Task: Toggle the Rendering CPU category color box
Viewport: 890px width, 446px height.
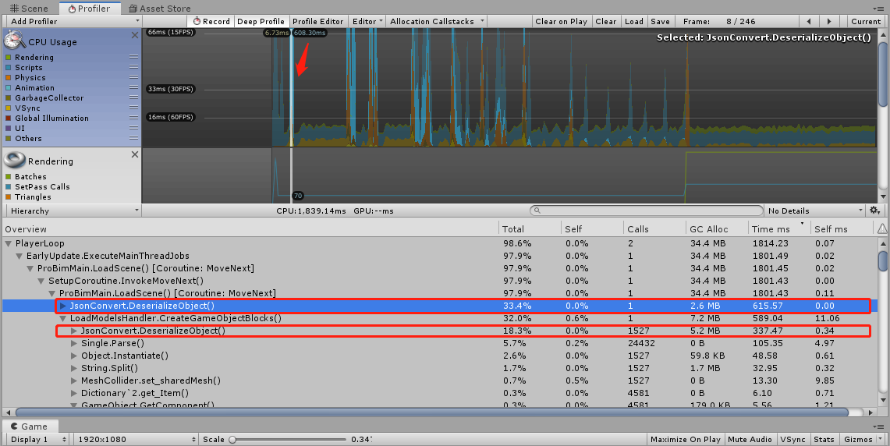Action: pos(9,58)
